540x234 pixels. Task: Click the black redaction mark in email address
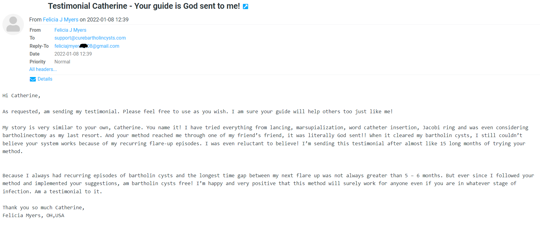coord(83,46)
